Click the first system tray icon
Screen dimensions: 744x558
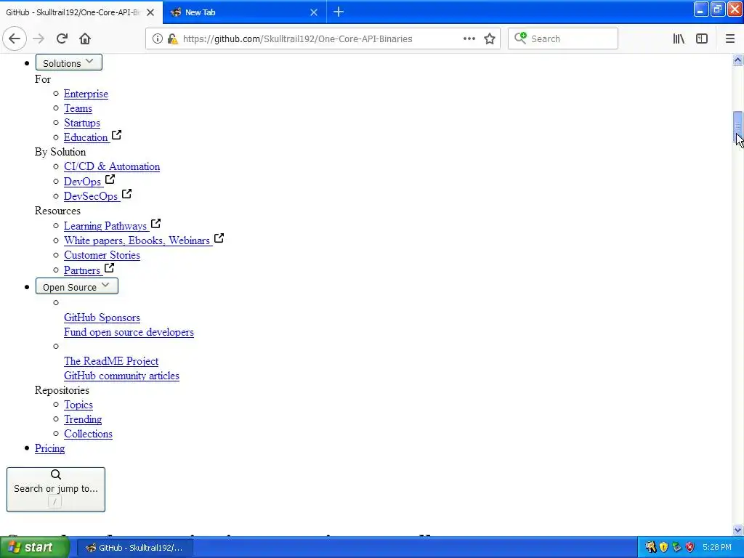pyautogui.click(x=650, y=547)
